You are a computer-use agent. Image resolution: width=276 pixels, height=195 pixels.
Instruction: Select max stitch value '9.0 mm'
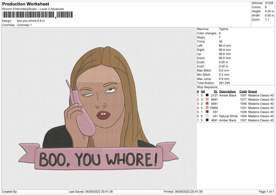(224, 70)
